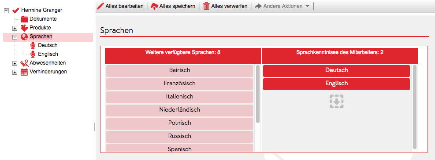The height and width of the screenshot is (160, 435).
Task: Click the puzzle piece icon beside Produkte
Action: [24, 28]
